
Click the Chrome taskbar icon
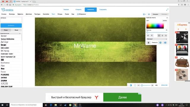(75, 105)
